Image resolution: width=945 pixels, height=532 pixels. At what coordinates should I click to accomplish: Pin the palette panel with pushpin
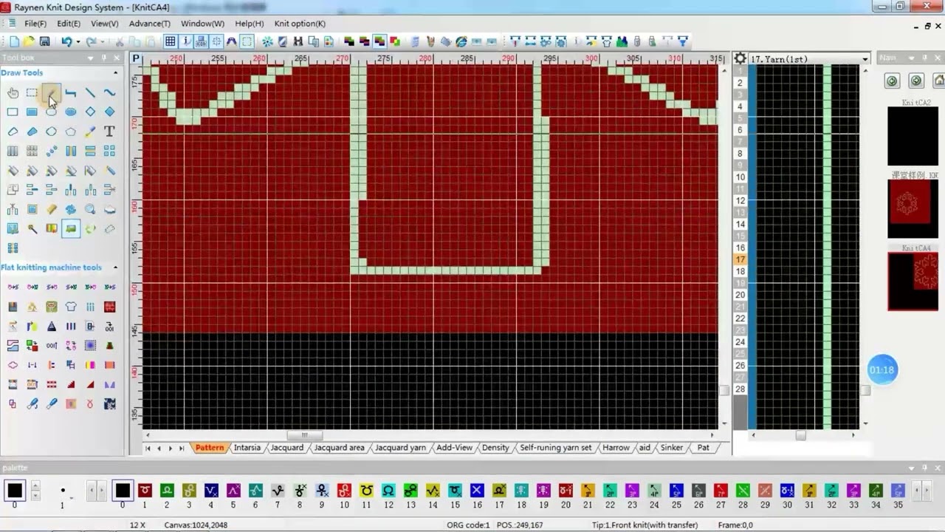click(x=924, y=467)
